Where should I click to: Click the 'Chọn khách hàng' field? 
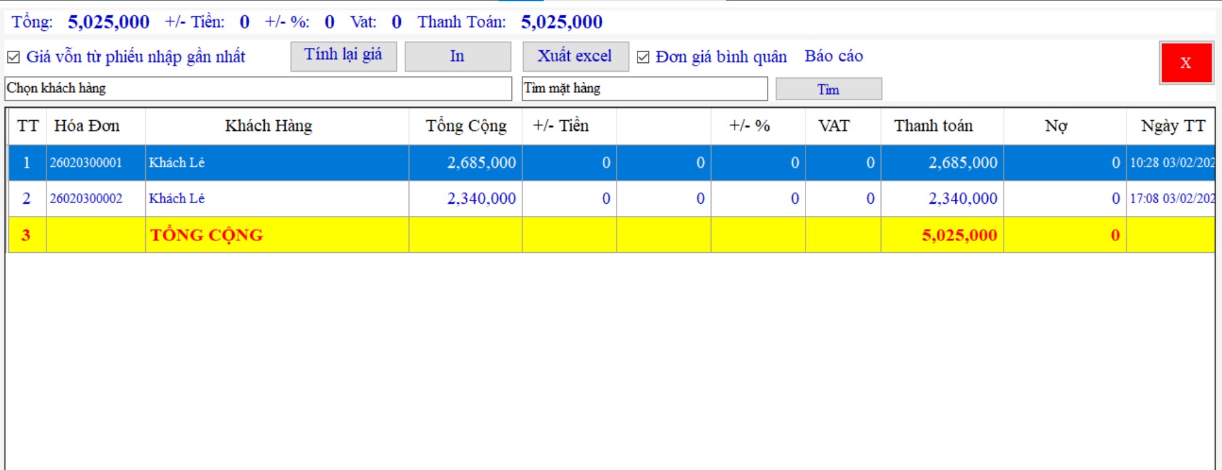(258, 89)
